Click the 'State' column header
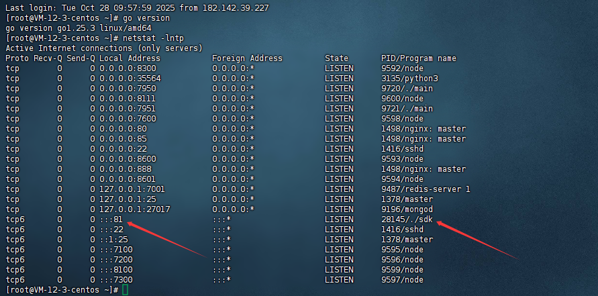The image size is (598, 296). click(x=336, y=58)
